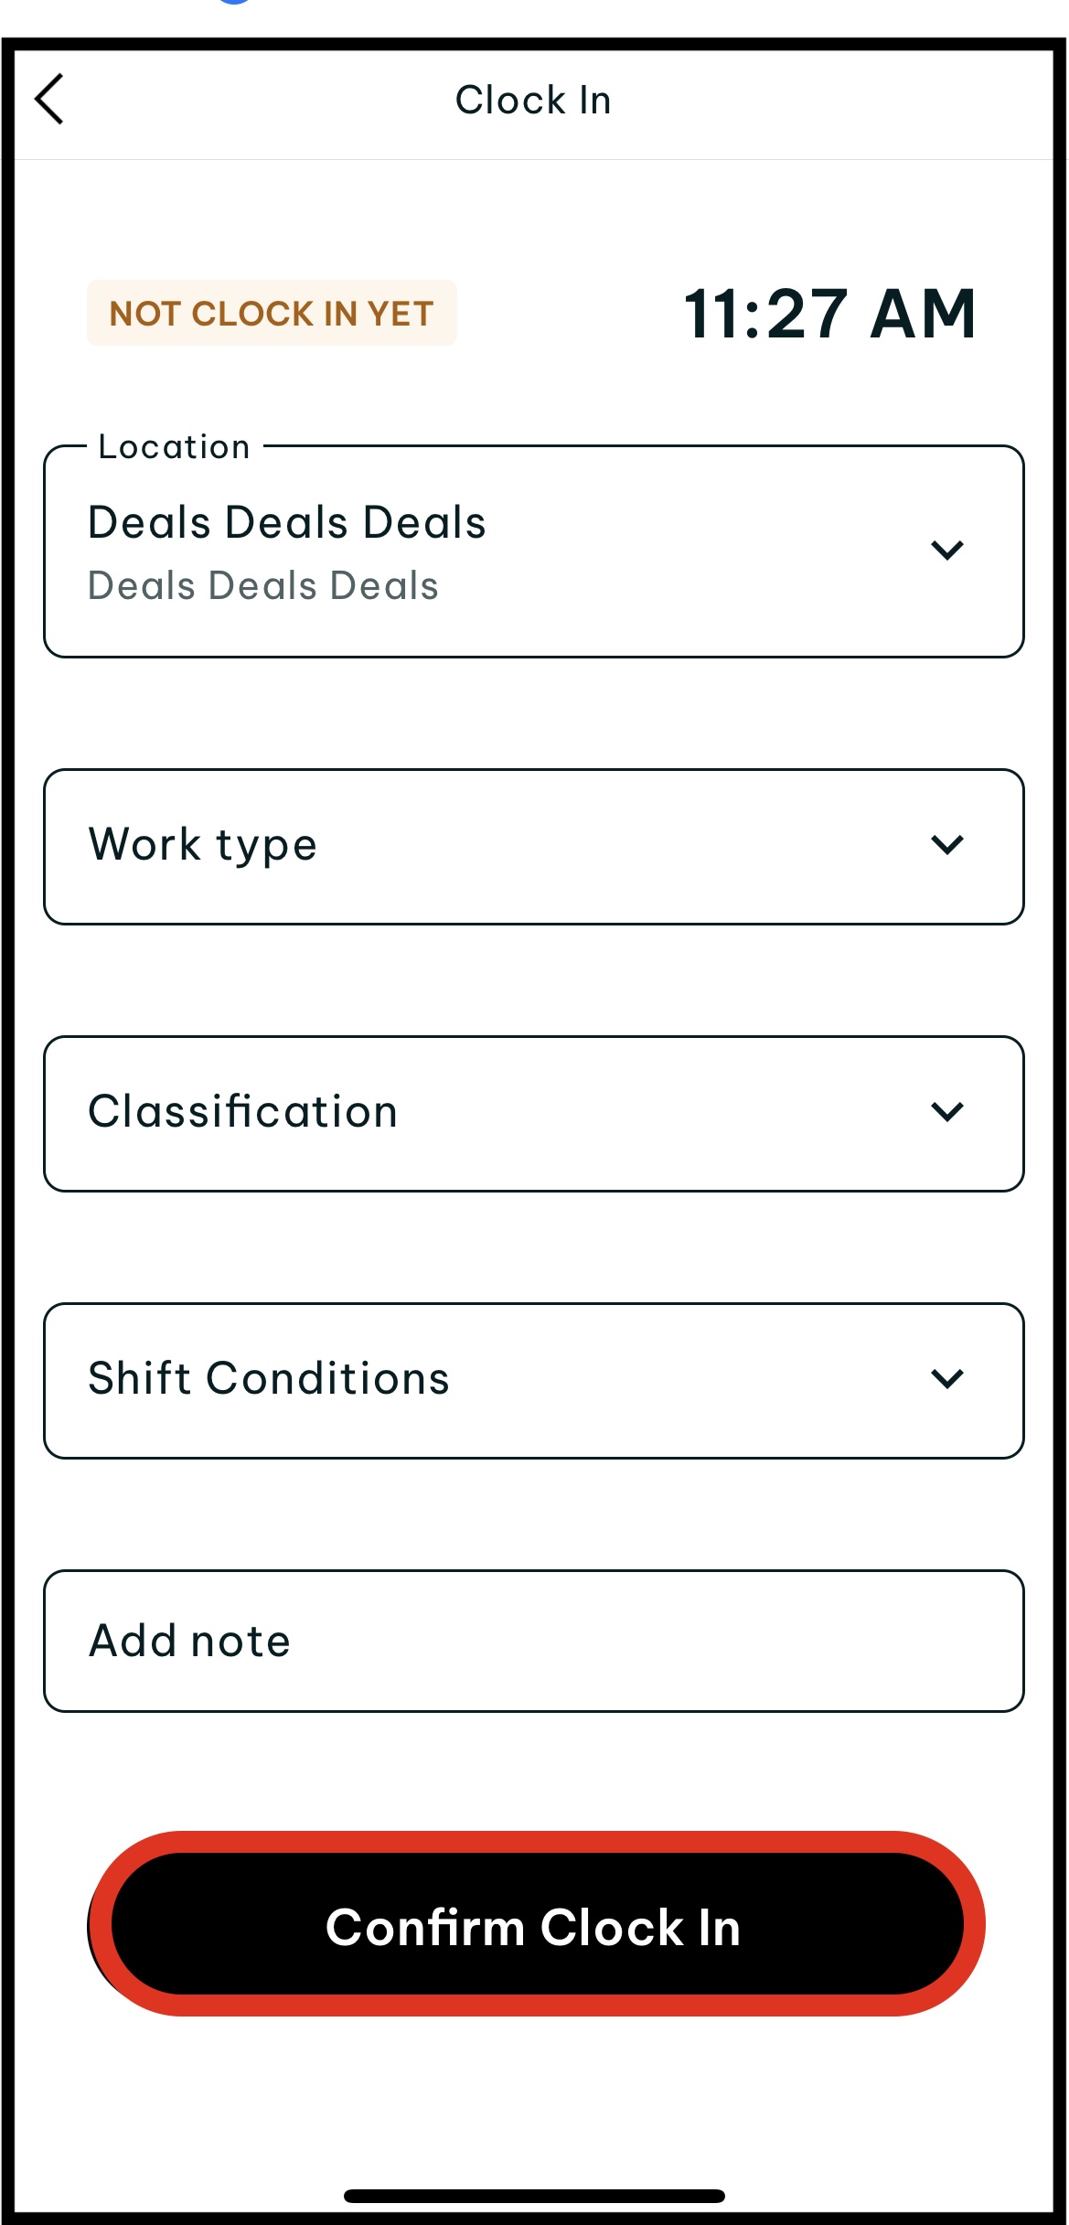Open the Classification dropdown
The width and height of the screenshot is (1069, 2225).
coord(533,1114)
